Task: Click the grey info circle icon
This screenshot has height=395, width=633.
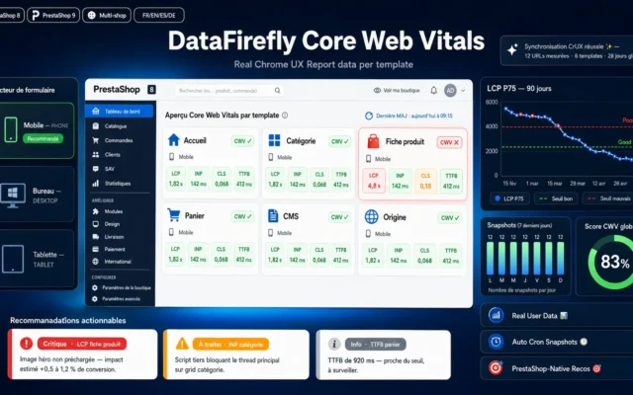Action: (x=334, y=345)
